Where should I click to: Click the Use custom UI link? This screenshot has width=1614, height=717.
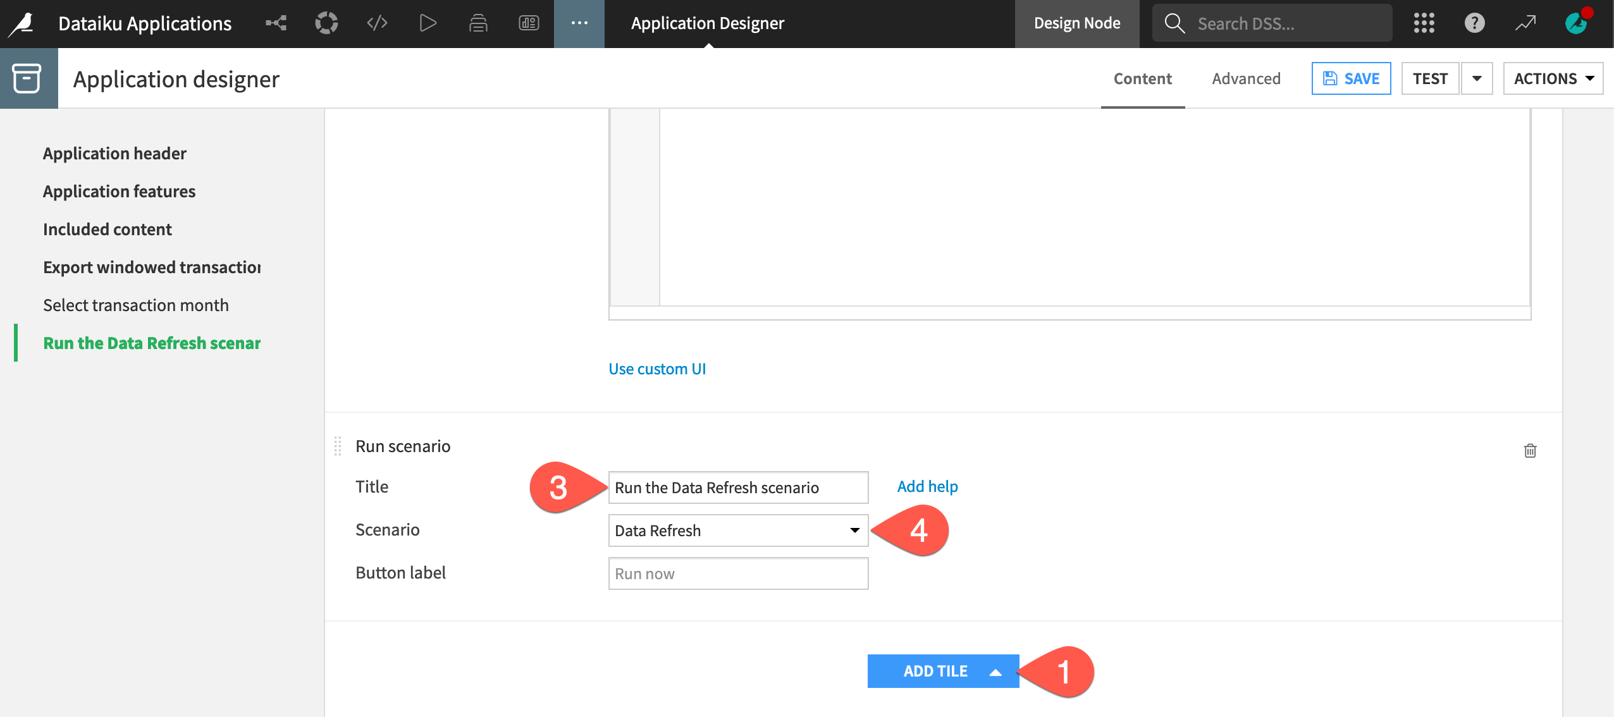point(657,369)
